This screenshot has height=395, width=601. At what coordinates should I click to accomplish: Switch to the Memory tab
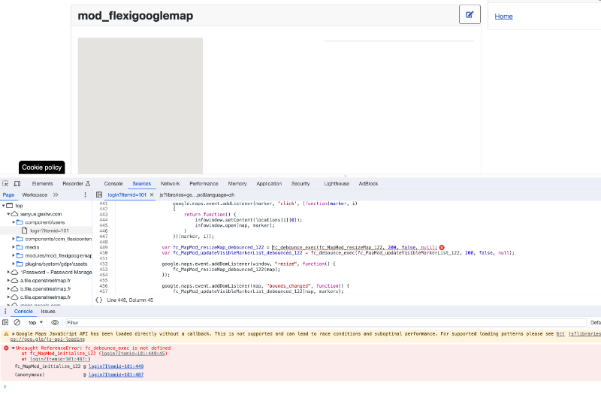(x=237, y=183)
